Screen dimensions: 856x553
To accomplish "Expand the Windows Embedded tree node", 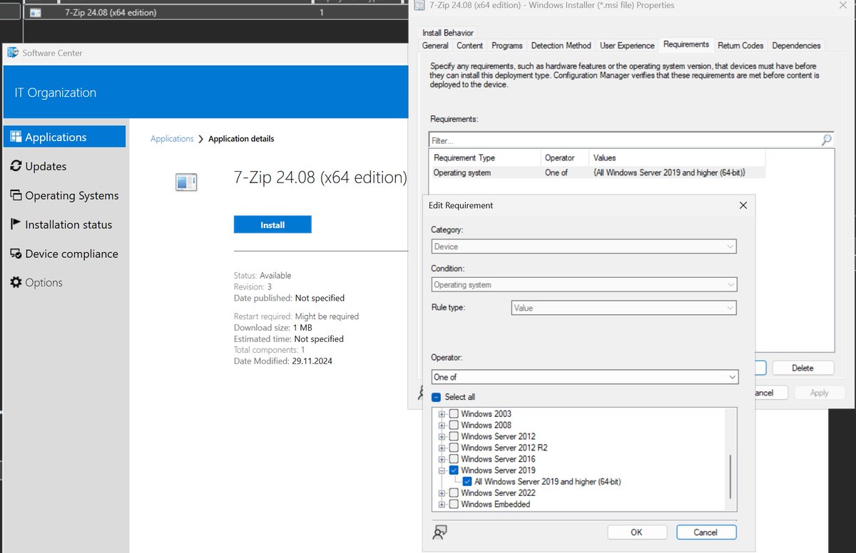I will [x=442, y=505].
